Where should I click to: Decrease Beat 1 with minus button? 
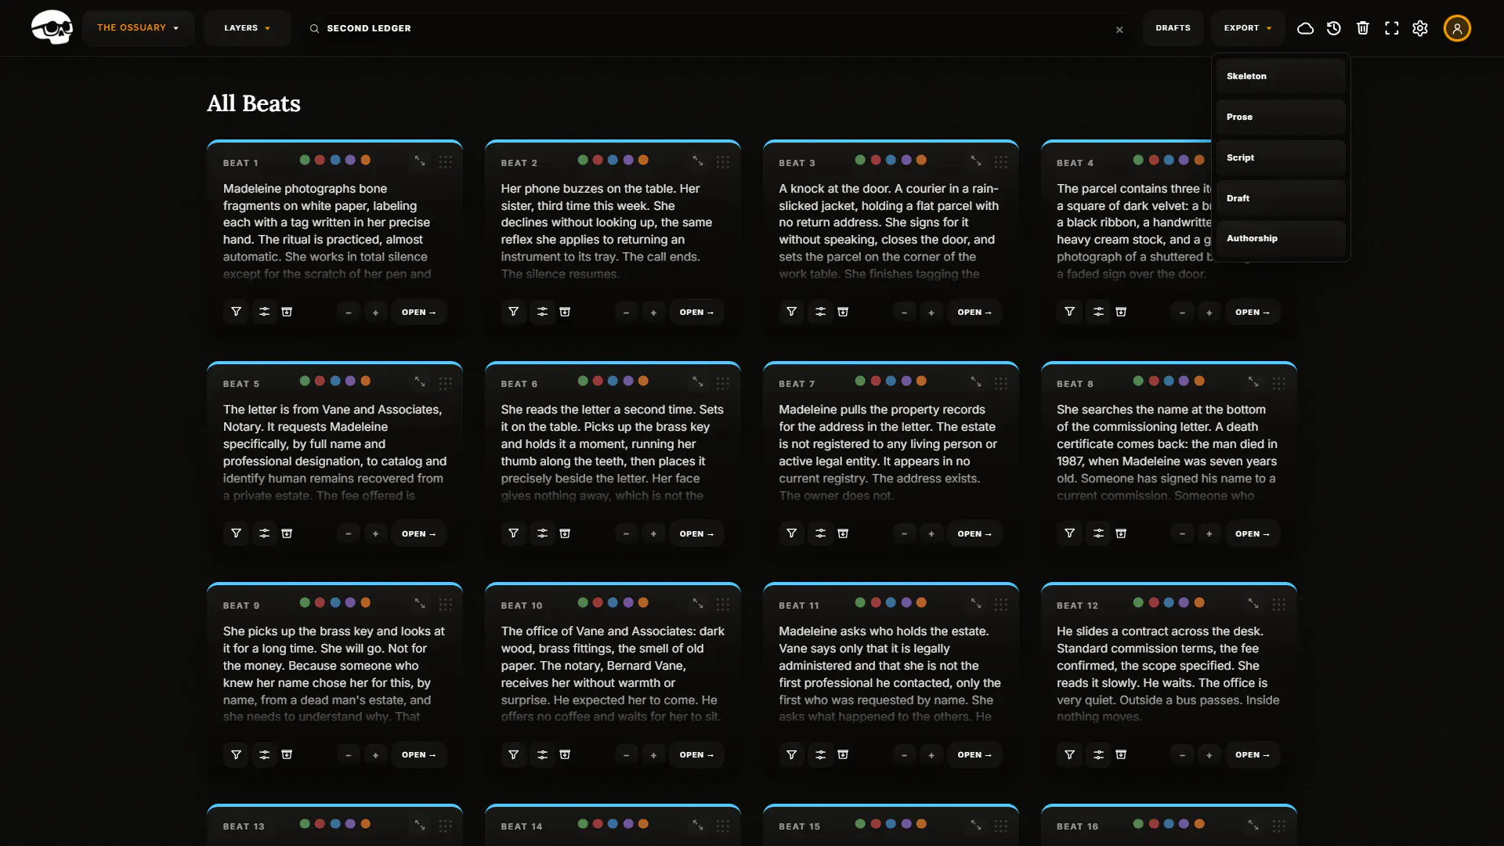point(349,313)
